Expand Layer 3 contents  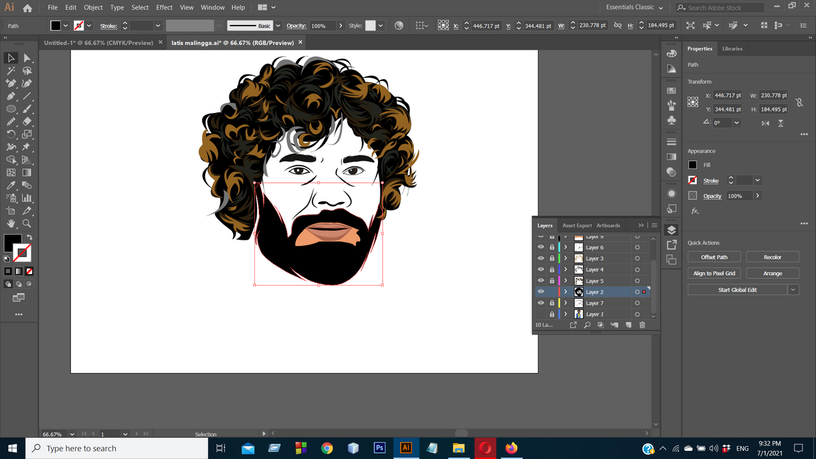(565, 258)
